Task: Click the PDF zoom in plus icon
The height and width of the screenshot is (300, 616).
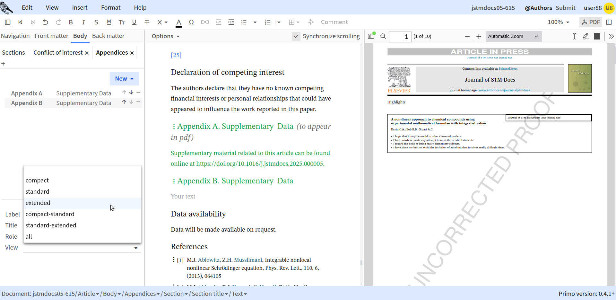Action: click(x=479, y=36)
